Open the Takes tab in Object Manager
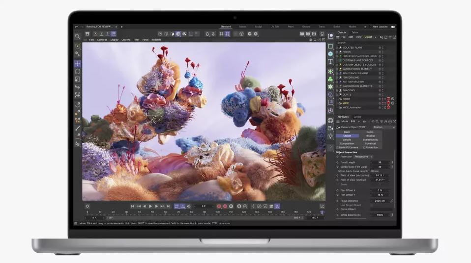This screenshot has height=263, width=471. (x=355, y=32)
